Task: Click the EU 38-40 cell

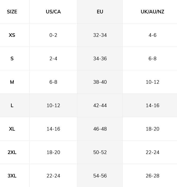Action: point(100,82)
